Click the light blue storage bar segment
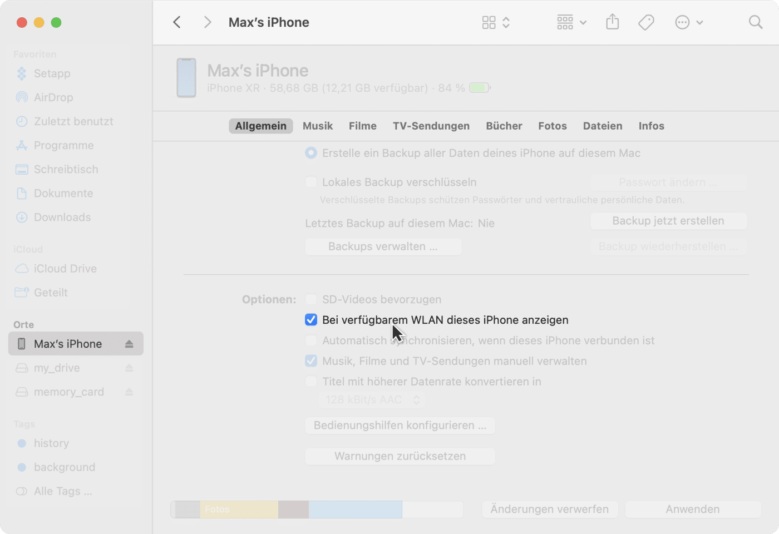Viewport: 779px width, 534px height. (355, 510)
